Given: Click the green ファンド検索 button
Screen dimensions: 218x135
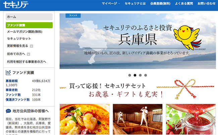Looking at the screenshot, I should 29,25.
